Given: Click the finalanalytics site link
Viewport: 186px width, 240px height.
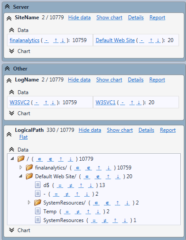Looking at the screenshot, I should (25, 40).
